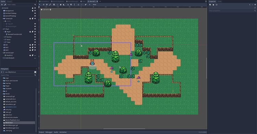Screen dimensions: 257x134
Task: Open the Stats scene tab
Action: point(83,1)
